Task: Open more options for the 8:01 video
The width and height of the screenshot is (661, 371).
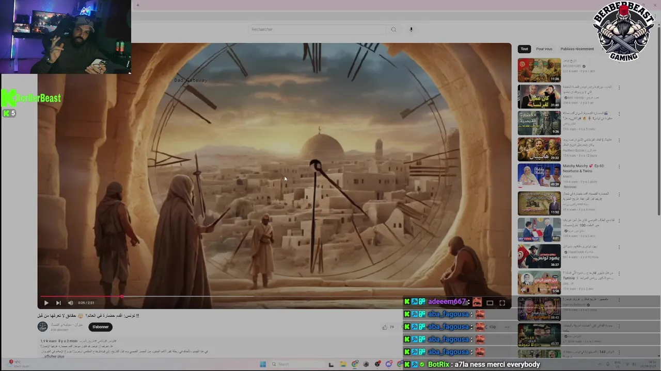Action: [x=619, y=221]
